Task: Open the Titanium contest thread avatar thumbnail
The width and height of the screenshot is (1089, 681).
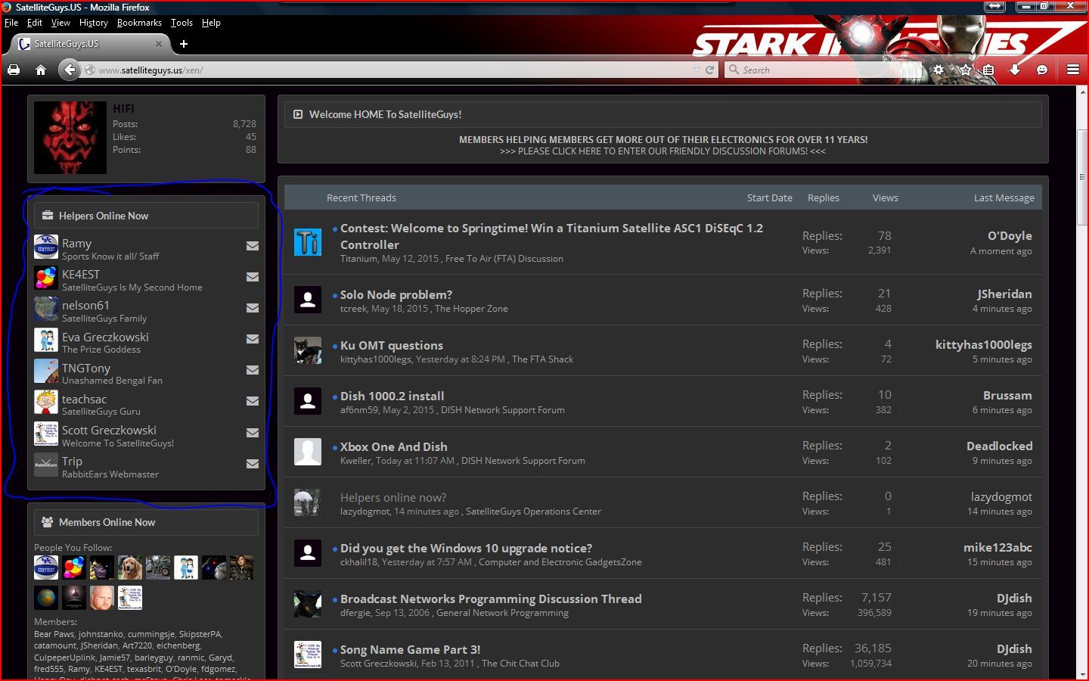Action: pos(308,242)
